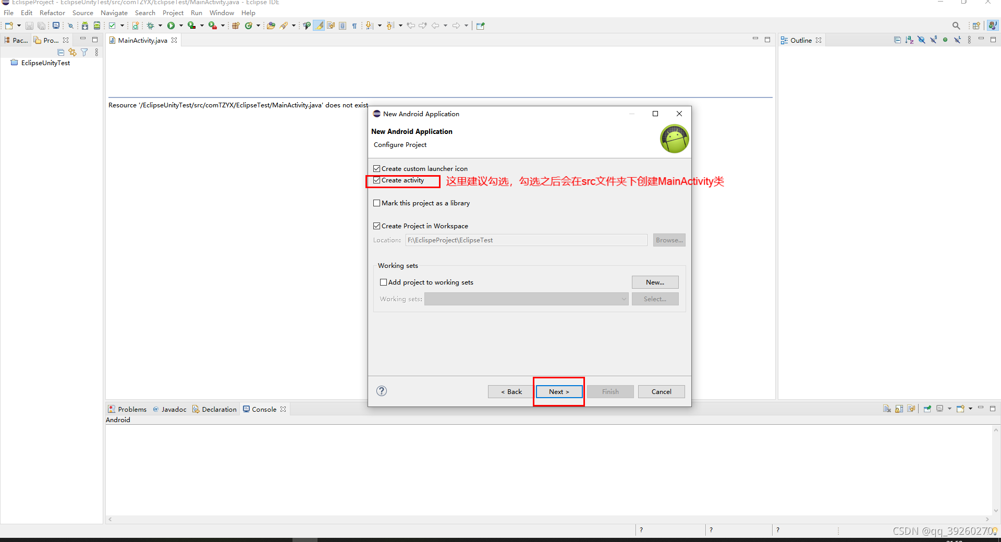The image size is (1001, 542).
Task: Click the Browse... button next to Location
Action: click(669, 240)
